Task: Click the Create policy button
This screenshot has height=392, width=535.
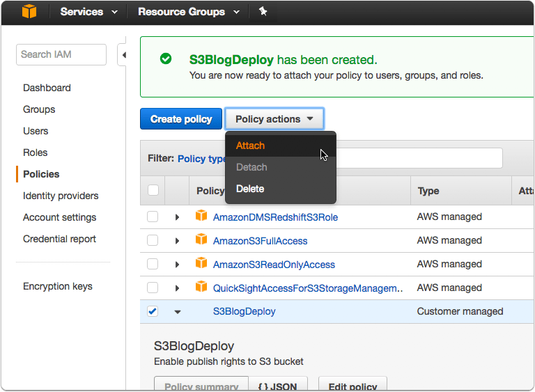Action: tap(181, 119)
